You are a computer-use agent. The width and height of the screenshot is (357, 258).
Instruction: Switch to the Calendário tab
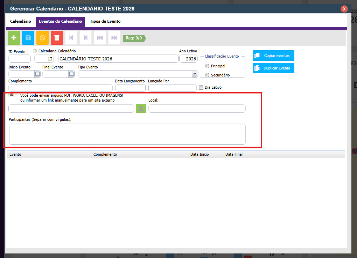(21, 21)
